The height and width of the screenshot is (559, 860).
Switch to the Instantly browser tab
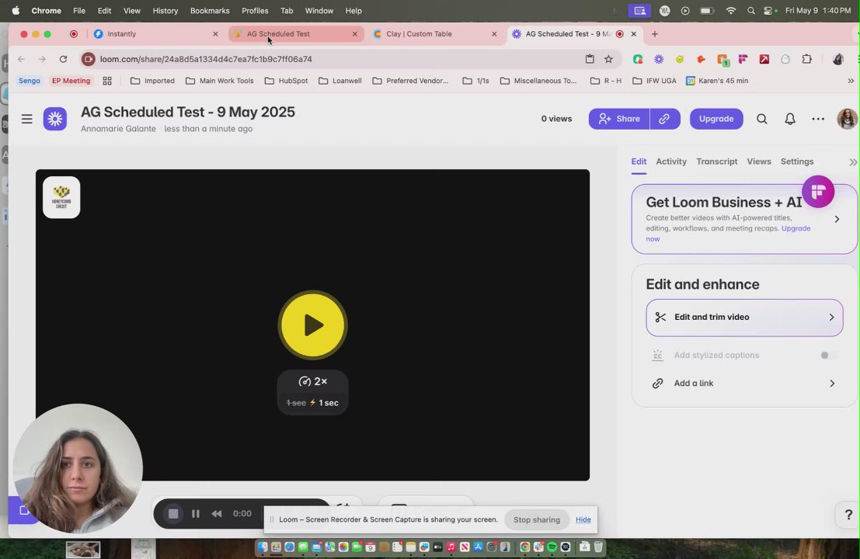[x=155, y=34]
